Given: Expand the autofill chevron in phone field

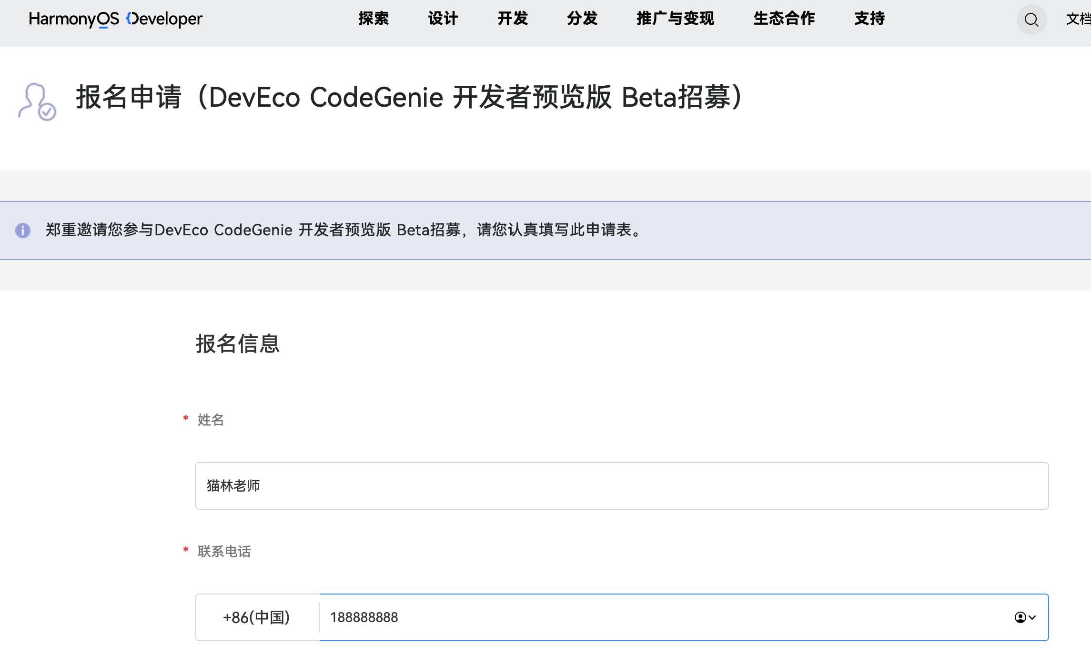Looking at the screenshot, I should pos(1032,617).
